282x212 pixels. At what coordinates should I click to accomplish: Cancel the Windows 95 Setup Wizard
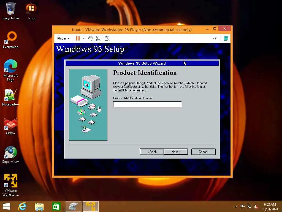pyautogui.click(x=204, y=152)
